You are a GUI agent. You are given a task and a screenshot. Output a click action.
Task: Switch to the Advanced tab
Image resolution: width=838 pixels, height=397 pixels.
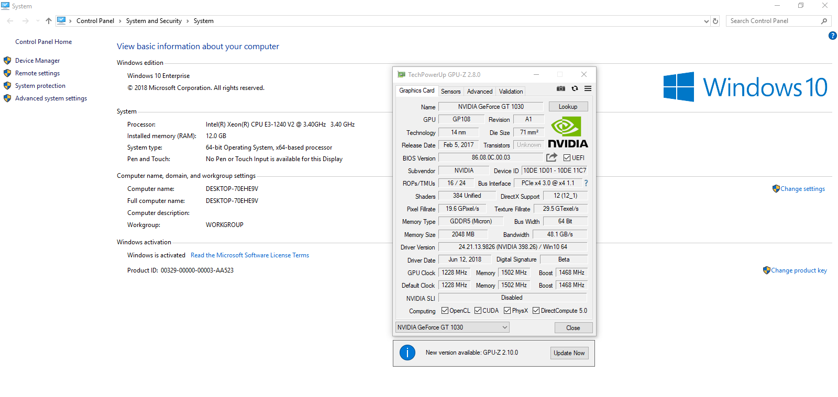coord(480,92)
